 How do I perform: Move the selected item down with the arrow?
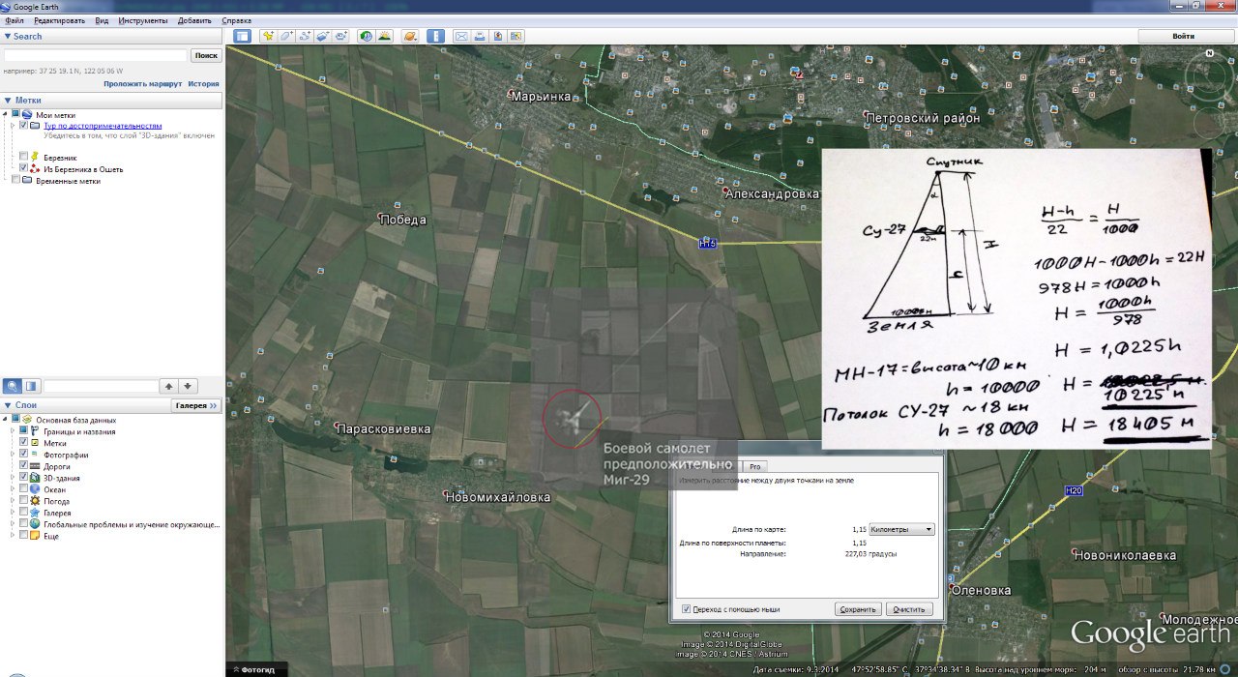point(189,385)
